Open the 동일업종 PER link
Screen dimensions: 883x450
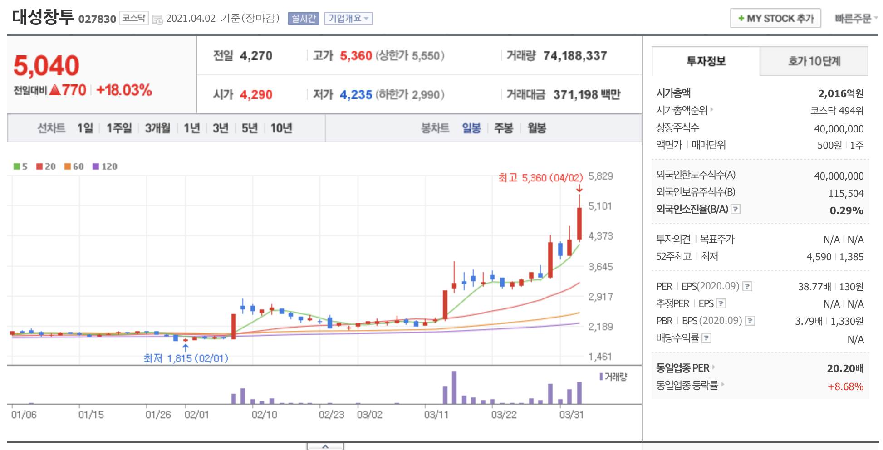point(686,368)
